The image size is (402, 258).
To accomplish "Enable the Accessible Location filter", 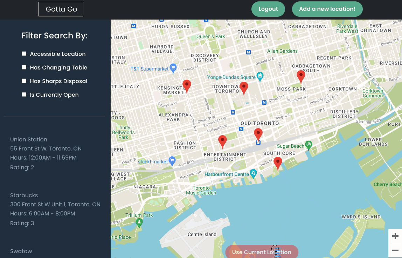I will click(x=24, y=54).
